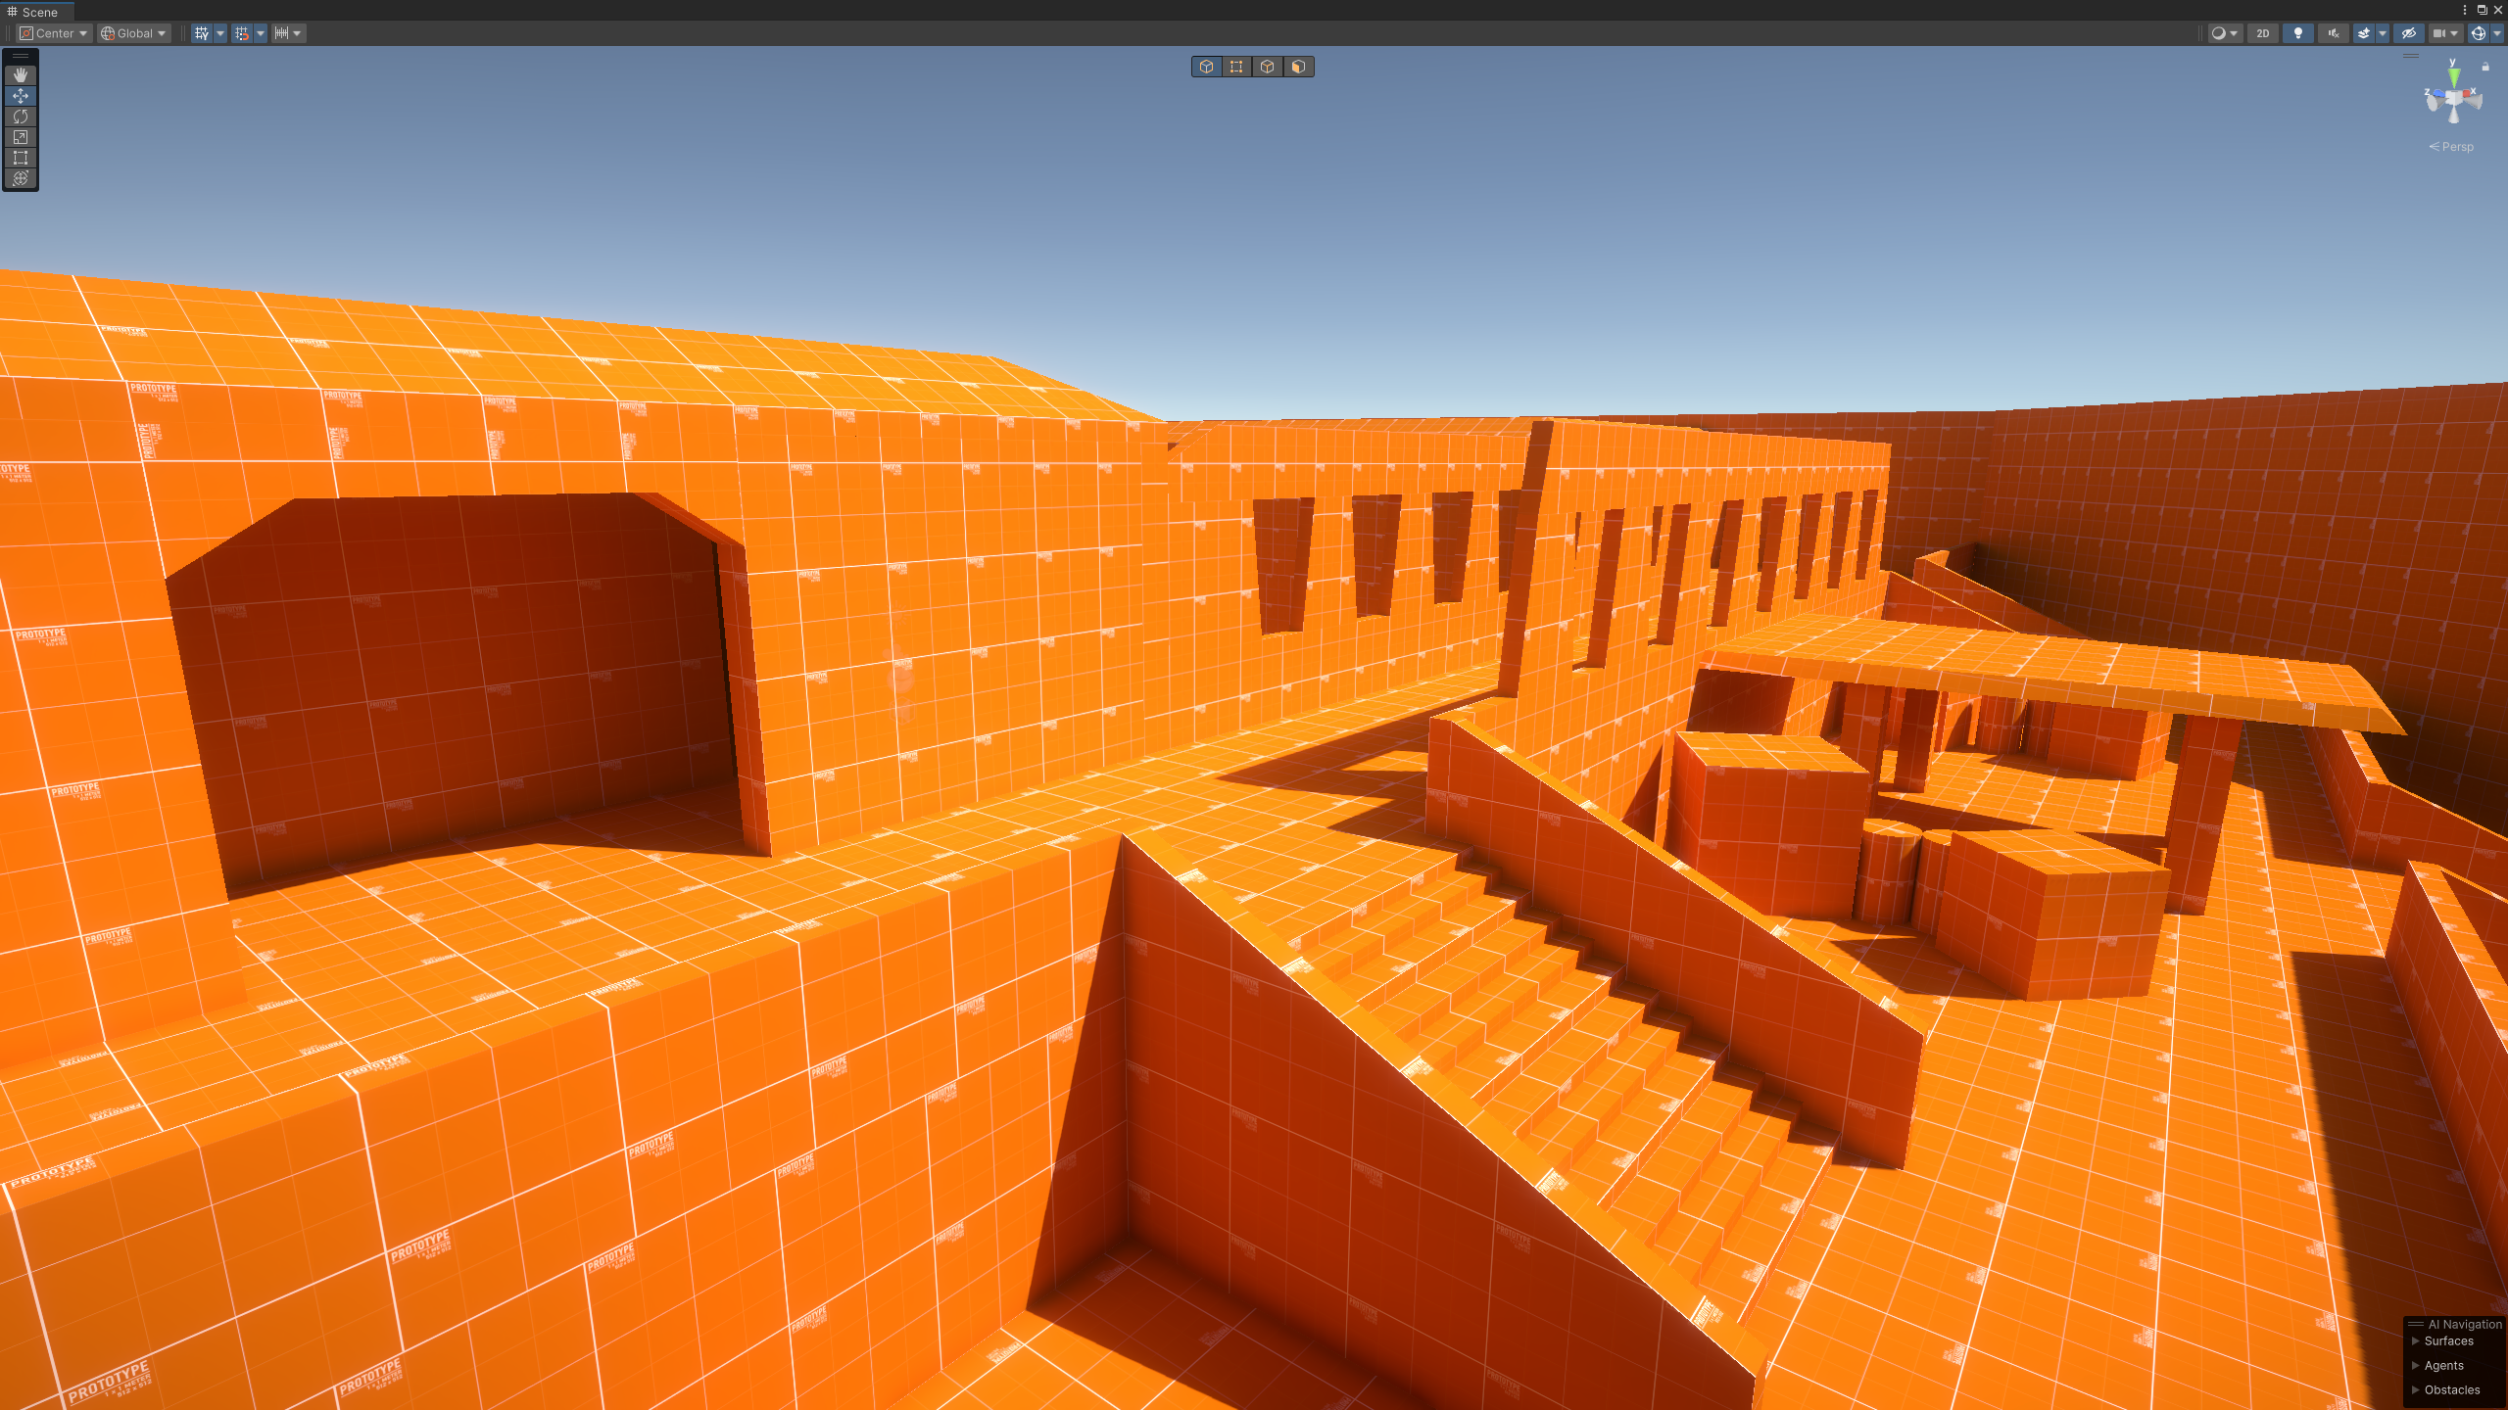Click the Tools overlay drag handle
This screenshot has height=1410, width=2508.
click(21, 57)
